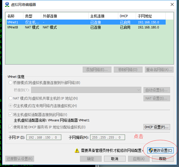
Task: Open NAT 设置(S)... button
Action: (156, 98)
